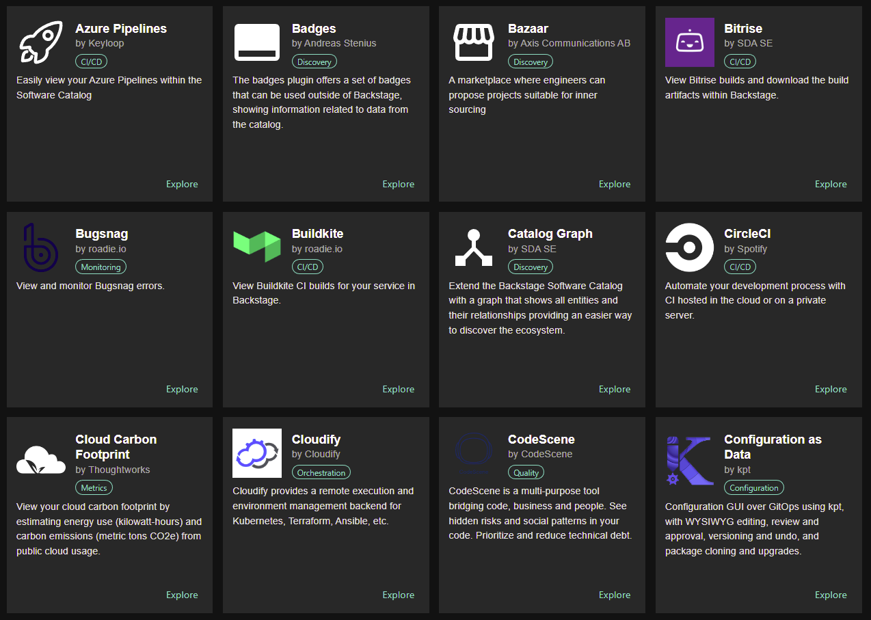Click the purple Bitrise robot icon
The width and height of the screenshot is (871, 620).
pyautogui.click(x=690, y=42)
